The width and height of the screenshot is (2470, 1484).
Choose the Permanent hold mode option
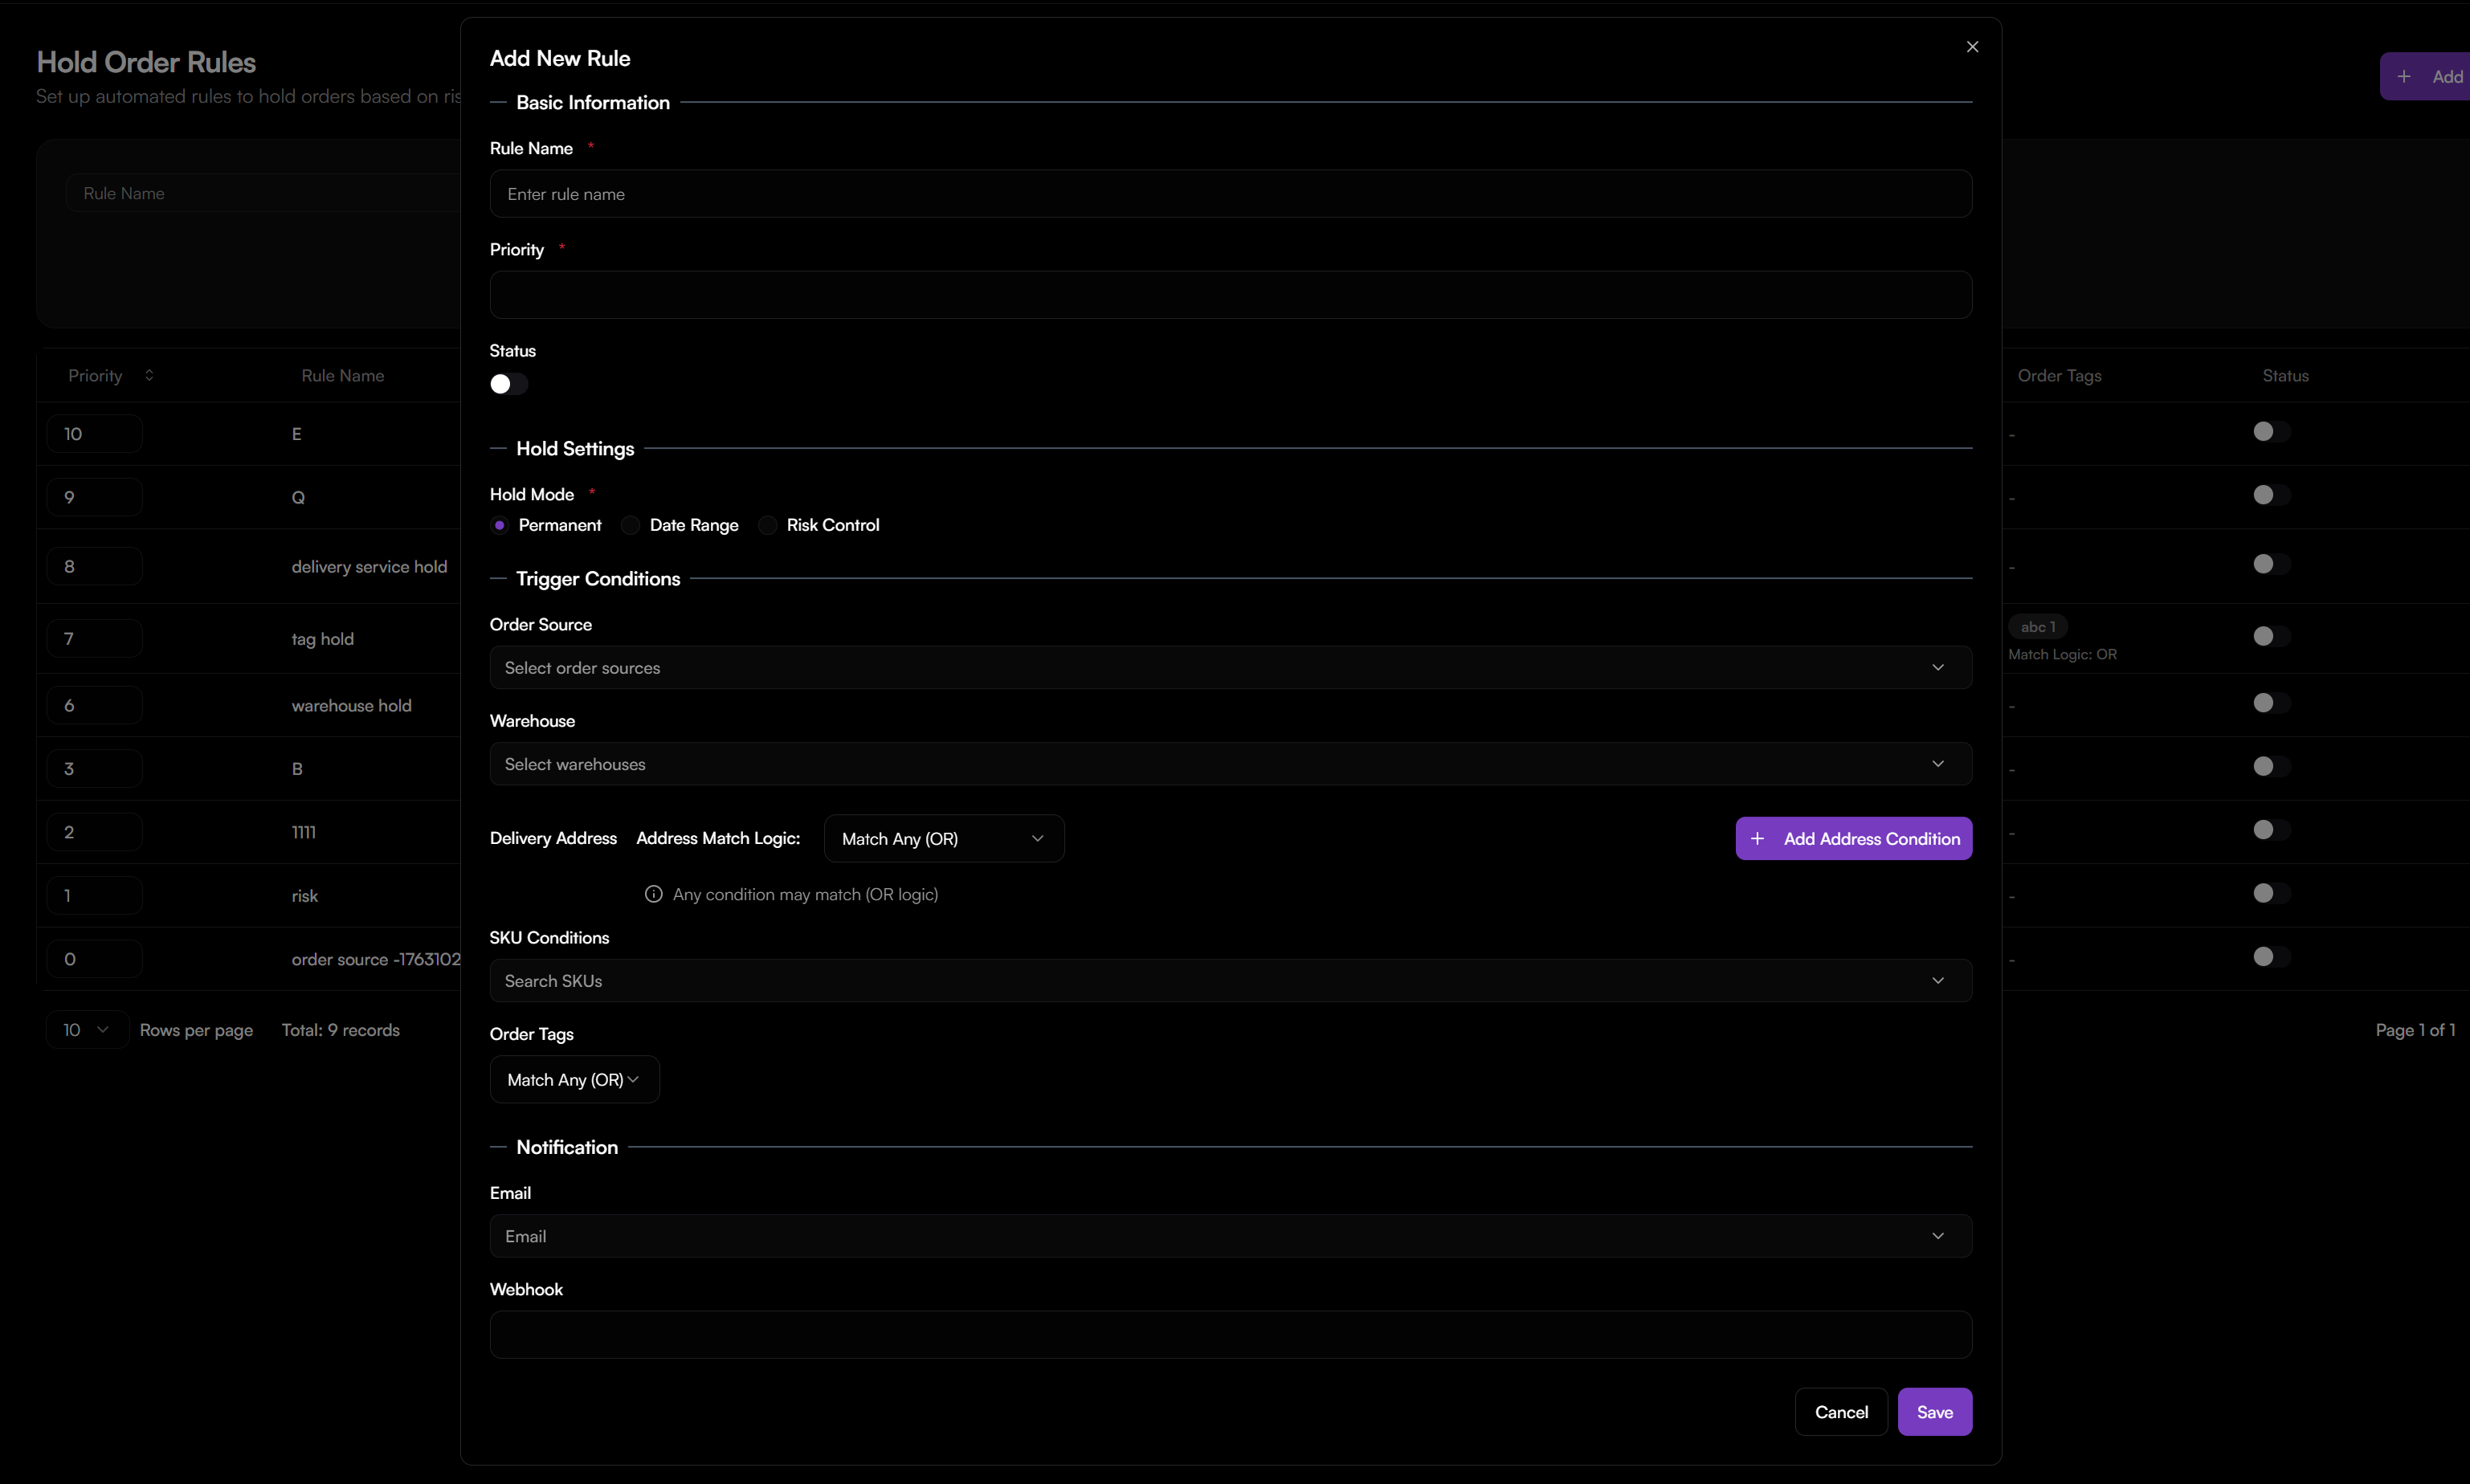500,525
